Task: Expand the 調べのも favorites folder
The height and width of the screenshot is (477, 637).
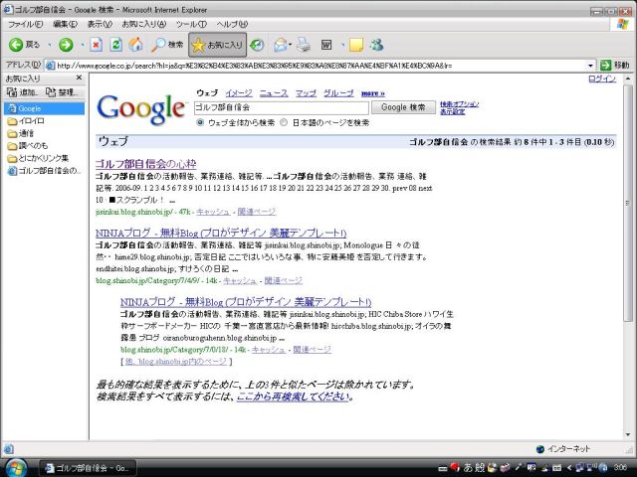Action: (x=27, y=146)
